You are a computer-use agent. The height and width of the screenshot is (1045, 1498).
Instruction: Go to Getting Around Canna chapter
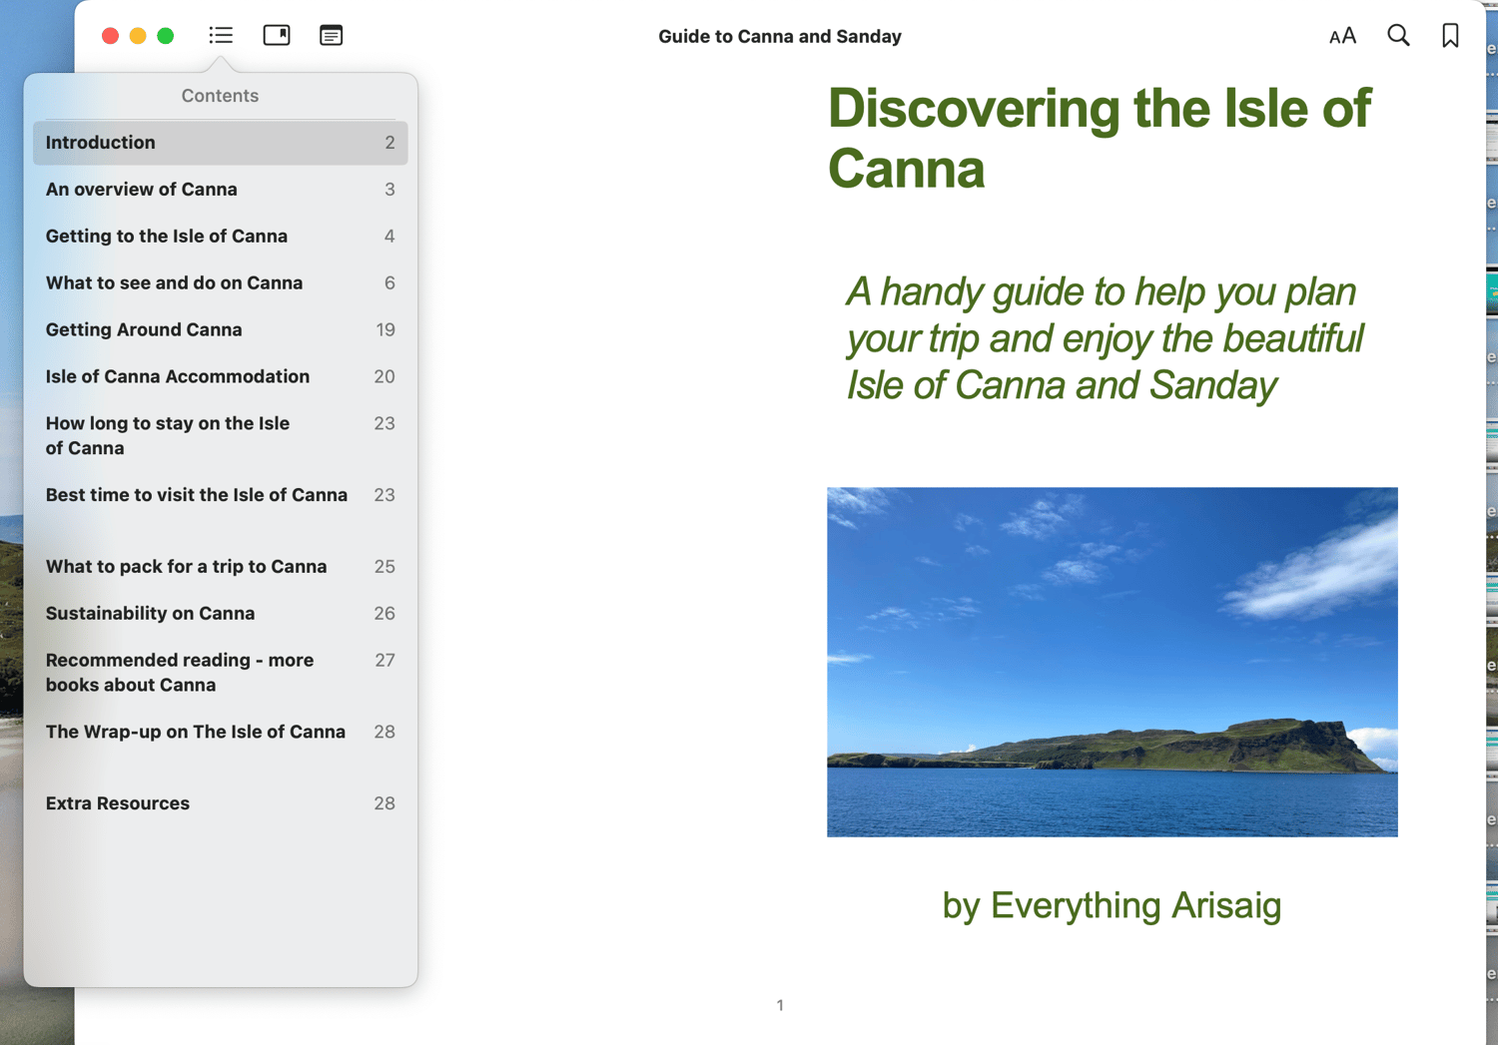pos(220,330)
